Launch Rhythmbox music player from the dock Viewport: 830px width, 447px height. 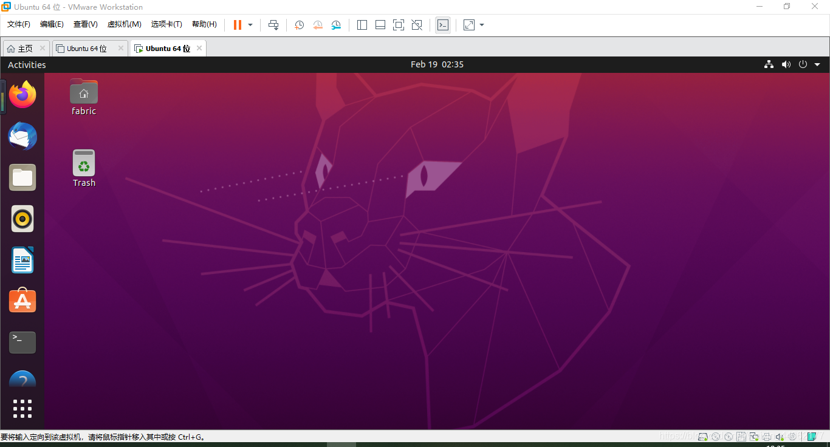coord(22,219)
